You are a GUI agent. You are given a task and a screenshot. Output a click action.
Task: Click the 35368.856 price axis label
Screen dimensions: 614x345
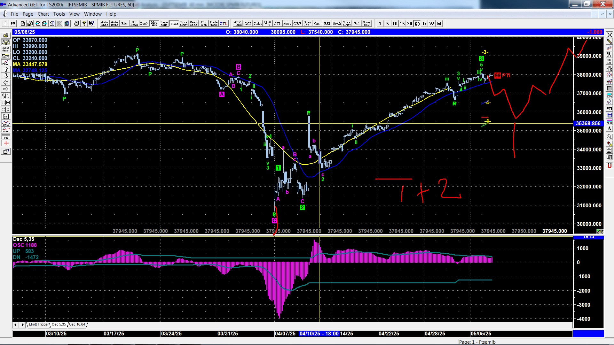coord(588,123)
